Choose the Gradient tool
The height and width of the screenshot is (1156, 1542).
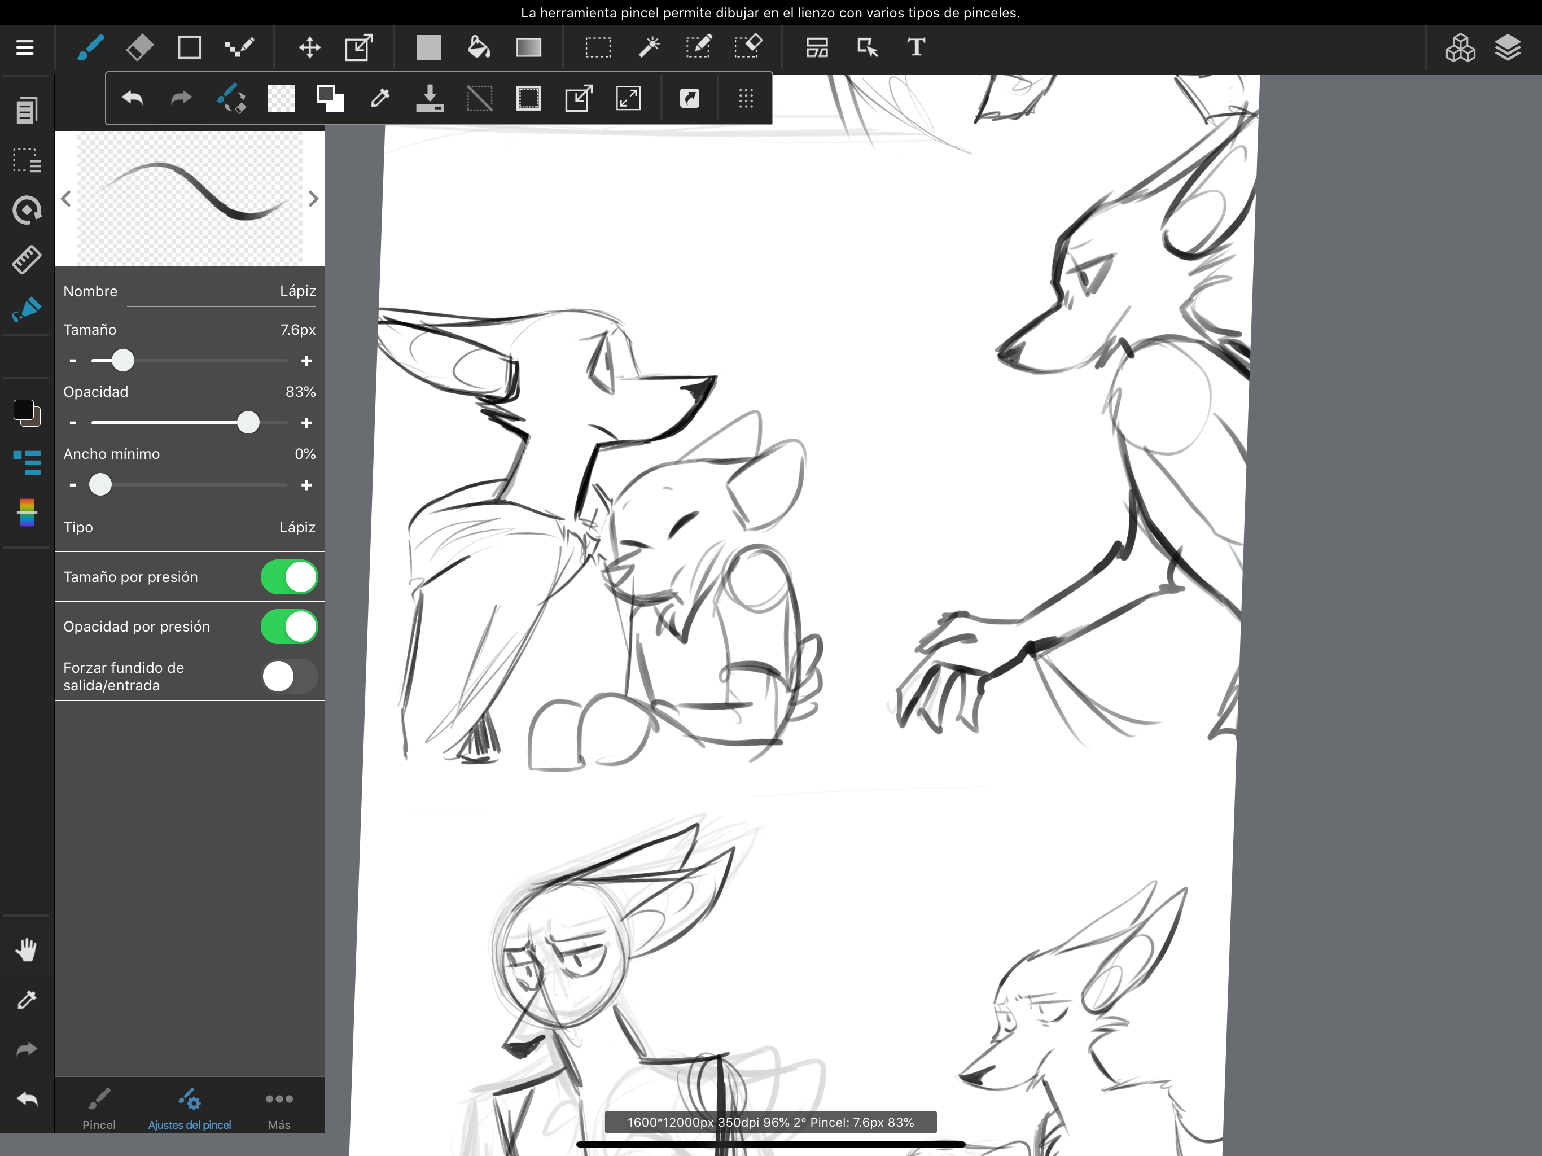pyautogui.click(x=528, y=47)
